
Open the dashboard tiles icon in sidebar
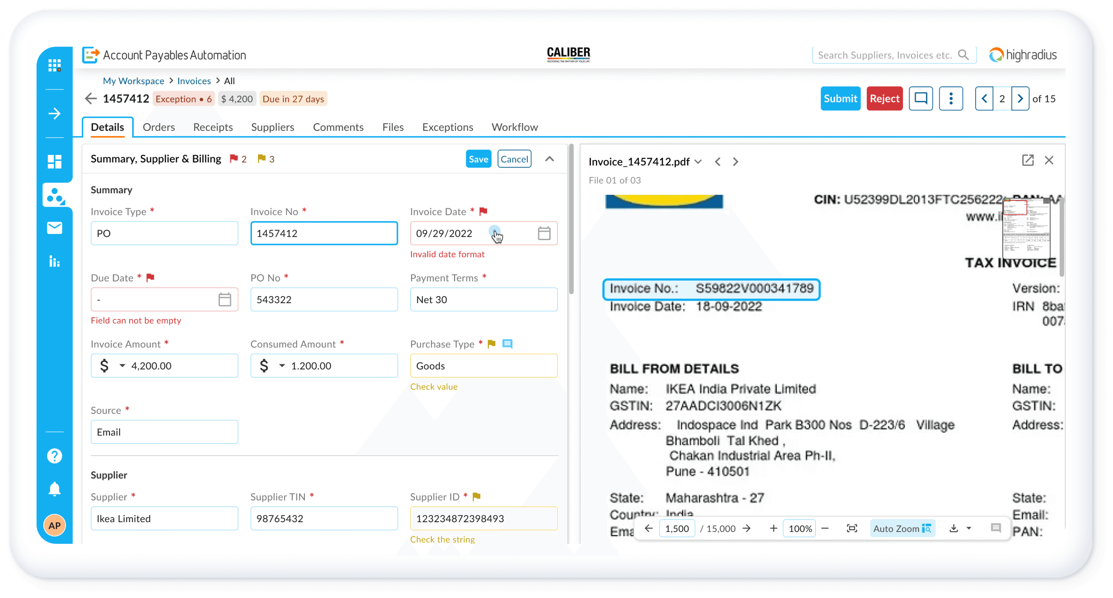coord(55,162)
